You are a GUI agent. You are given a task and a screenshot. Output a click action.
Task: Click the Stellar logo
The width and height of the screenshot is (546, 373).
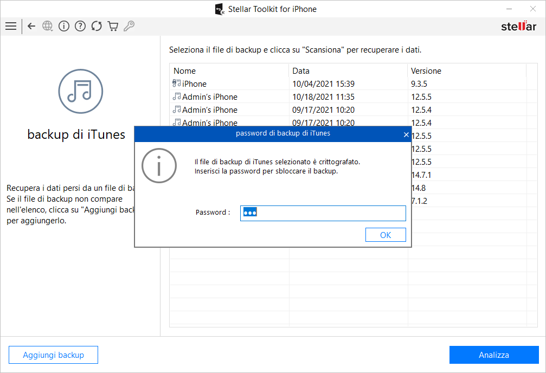coord(518,26)
